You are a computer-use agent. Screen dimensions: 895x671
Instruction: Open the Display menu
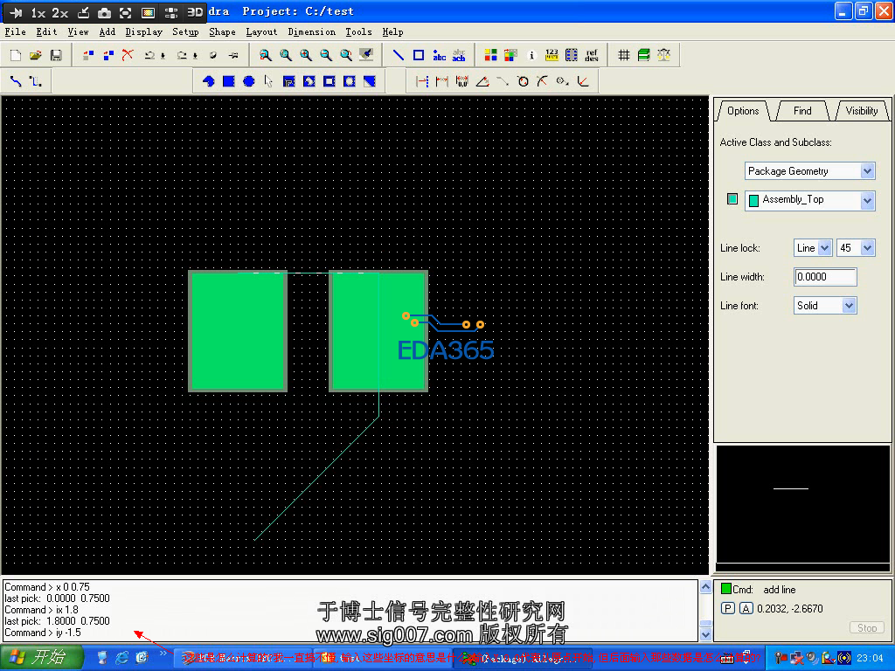coord(144,32)
